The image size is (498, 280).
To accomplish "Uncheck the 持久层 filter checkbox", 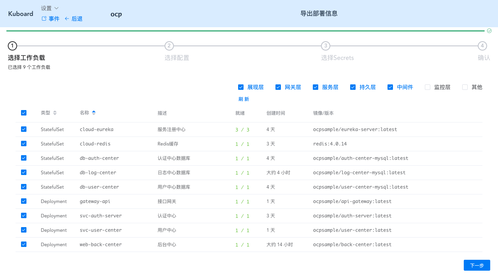I will 353,87.
